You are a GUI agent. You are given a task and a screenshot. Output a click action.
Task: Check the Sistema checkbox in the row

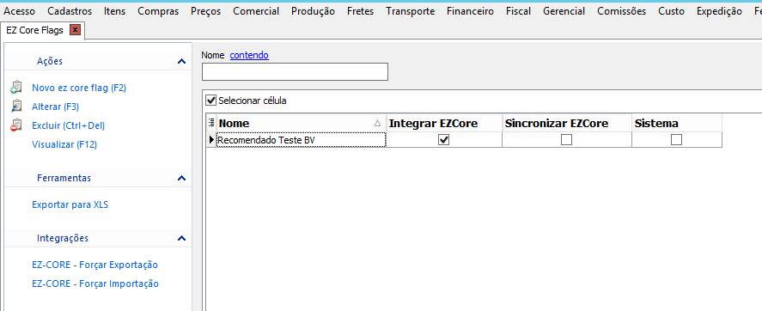point(676,140)
